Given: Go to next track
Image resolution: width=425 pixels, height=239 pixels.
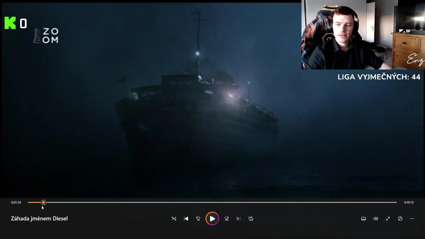Looking at the screenshot, I should click(238, 219).
